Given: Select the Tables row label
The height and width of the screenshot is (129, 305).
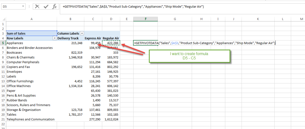Looking at the screenshot, I should point(32,114).
